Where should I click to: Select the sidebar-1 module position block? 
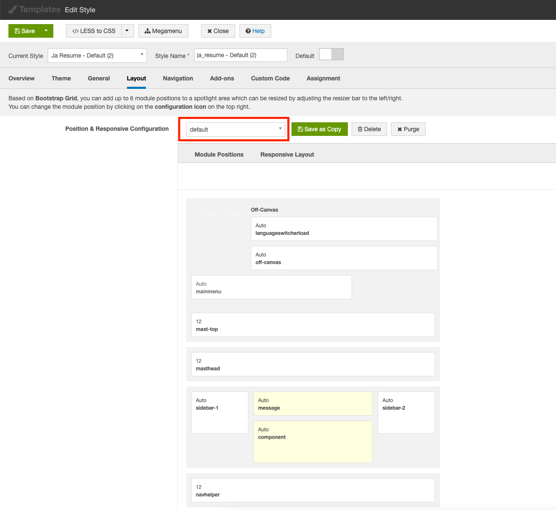pyautogui.click(x=220, y=412)
